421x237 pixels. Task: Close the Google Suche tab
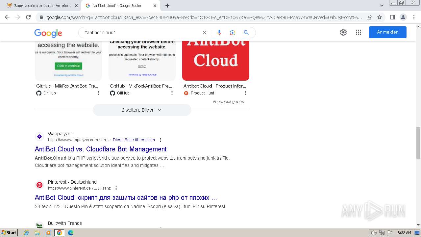155,6
